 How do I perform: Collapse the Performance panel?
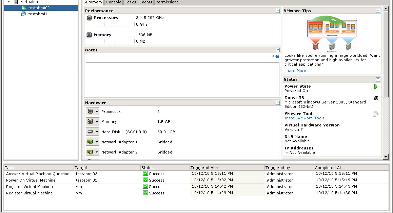(x=278, y=11)
